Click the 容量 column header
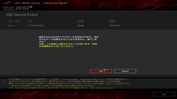This screenshot has width=177, height=99. click(x=112, y=21)
